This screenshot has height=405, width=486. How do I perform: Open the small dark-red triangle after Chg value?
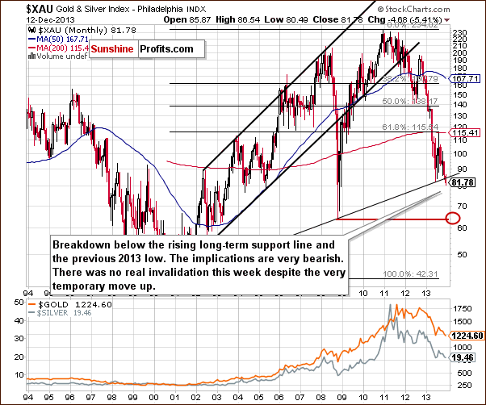pos(446,20)
